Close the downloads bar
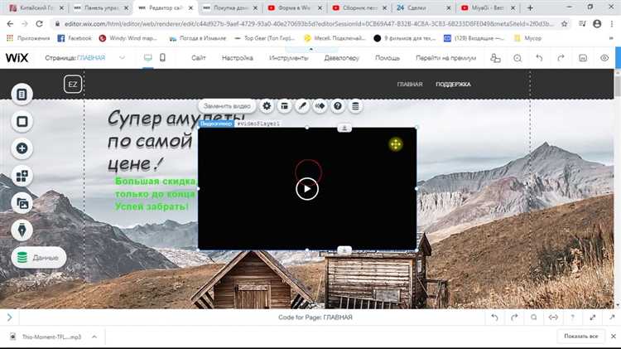 point(613,337)
